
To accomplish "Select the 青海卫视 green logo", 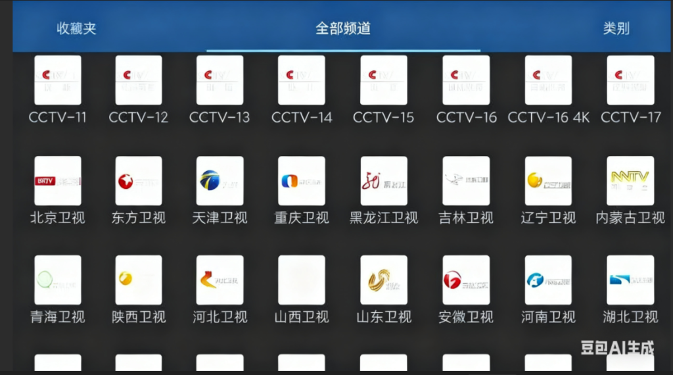I will pyautogui.click(x=58, y=280).
